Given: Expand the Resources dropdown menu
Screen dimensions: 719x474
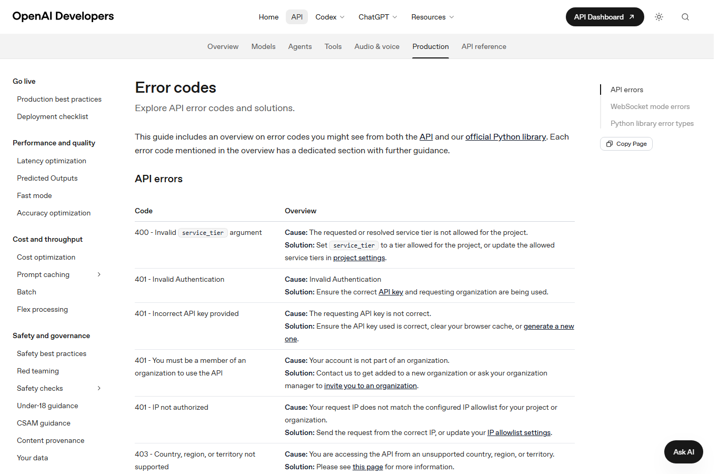Looking at the screenshot, I should pyautogui.click(x=433, y=17).
